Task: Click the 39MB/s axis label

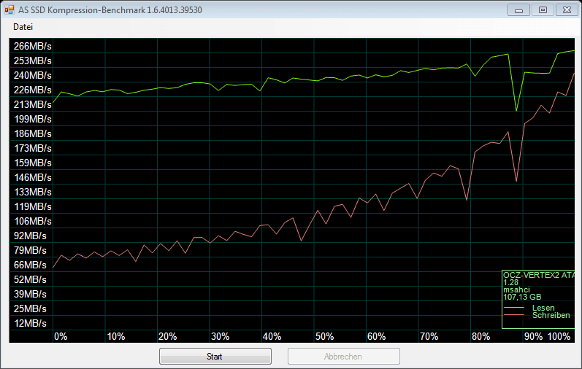Action: [30, 294]
